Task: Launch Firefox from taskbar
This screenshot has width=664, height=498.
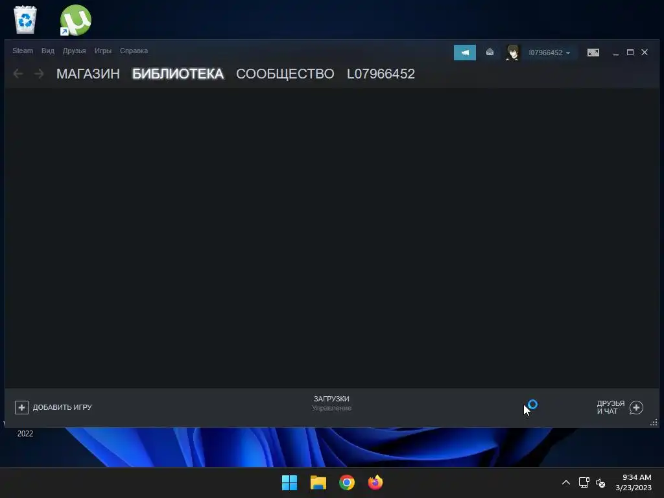Action: pos(375,482)
